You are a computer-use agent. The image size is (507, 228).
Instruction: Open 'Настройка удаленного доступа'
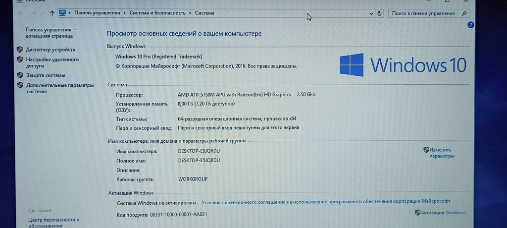click(52, 63)
